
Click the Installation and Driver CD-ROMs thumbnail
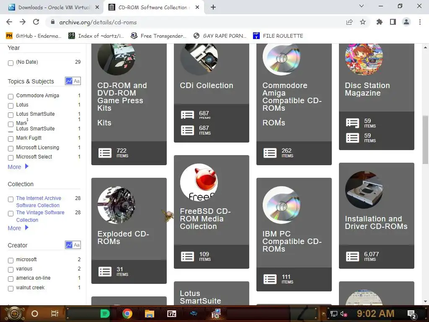[x=364, y=190]
